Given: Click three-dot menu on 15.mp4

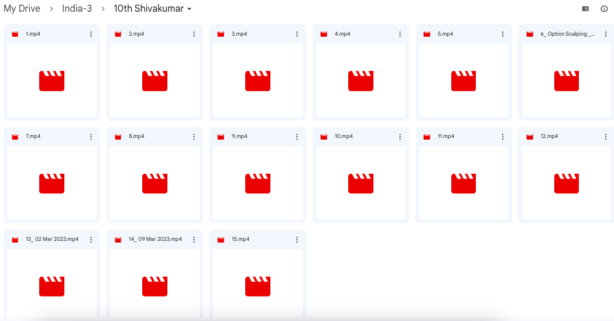Looking at the screenshot, I should pyautogui.click(x=297, y=239).
